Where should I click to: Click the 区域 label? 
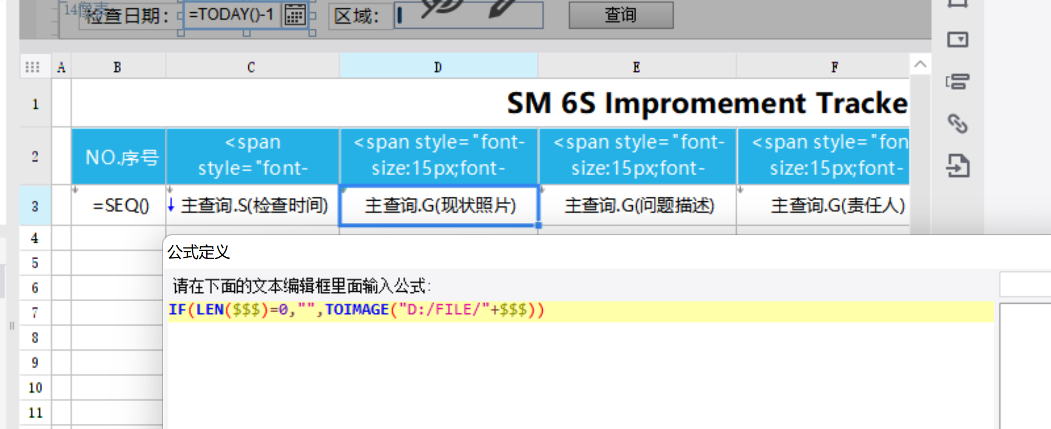tap(356, 16)
